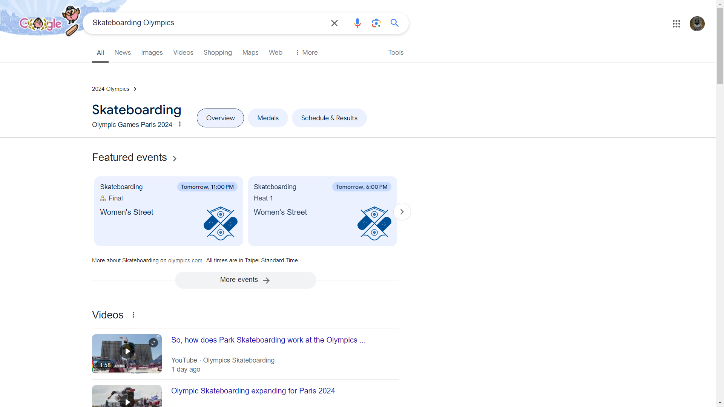Click into the Skateboarding Olympics search field
The height and width of the screenshot is (407, 724).
[x=207, y=23]
